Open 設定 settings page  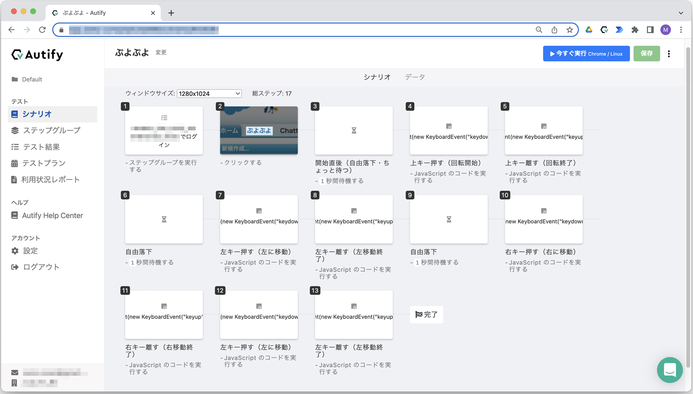pyautogui.click(x=24, y=251)
